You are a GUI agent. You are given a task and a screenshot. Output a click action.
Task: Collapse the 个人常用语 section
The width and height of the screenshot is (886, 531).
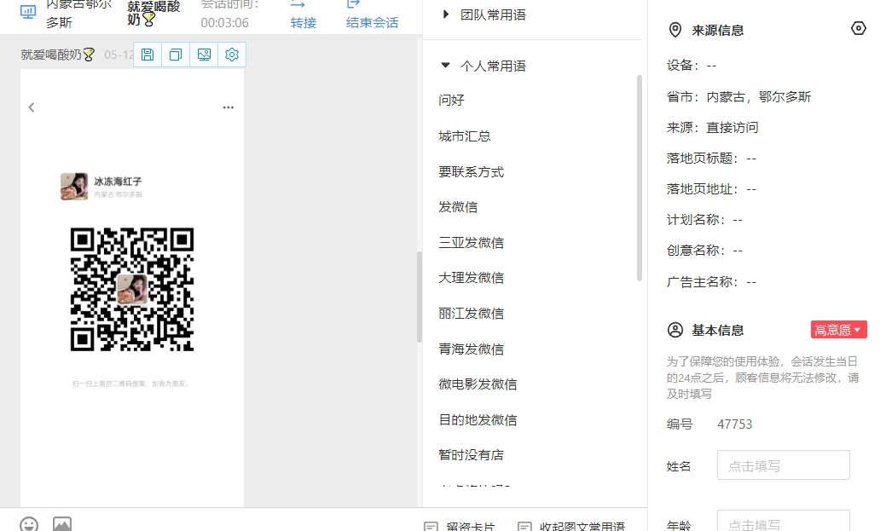click(x=445, y=66)
